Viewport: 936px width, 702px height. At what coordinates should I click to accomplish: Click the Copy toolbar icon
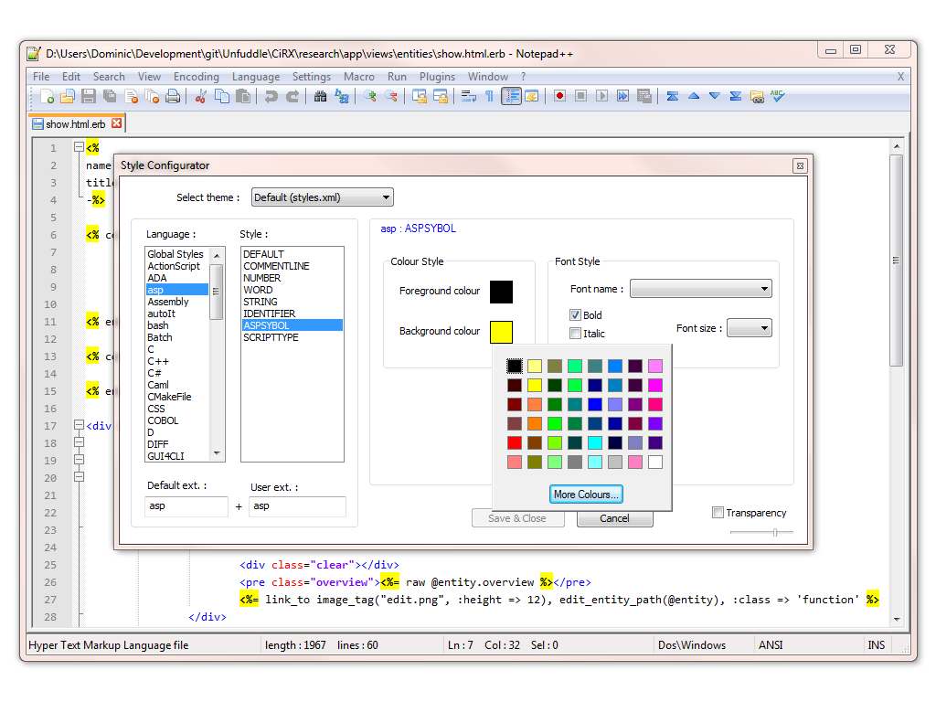tap(221, 96)
